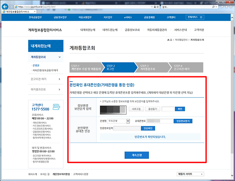The height and width of the screenshot is (181, 235).
Task: Select 저축은행/상호금융/우체국 sidebar sub-item
Action: coord(45,70)
